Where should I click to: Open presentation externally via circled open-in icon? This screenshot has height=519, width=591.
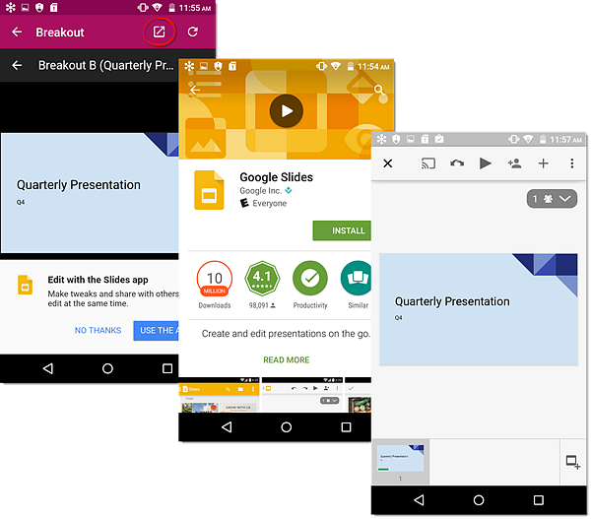point(159,32)
